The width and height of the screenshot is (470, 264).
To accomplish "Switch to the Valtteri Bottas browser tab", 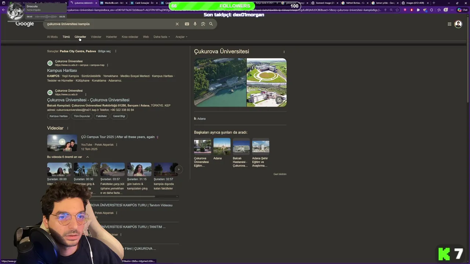I will [354, 3].
